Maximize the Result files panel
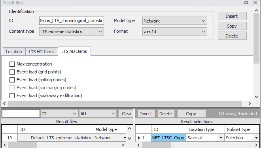 point(246,3)
